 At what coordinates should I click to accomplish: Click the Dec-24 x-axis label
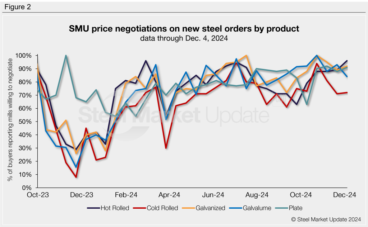[345, 195]
